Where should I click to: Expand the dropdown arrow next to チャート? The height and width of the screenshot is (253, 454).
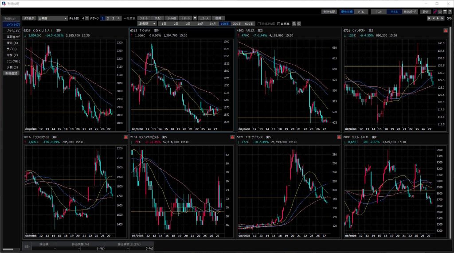[195, 18]
